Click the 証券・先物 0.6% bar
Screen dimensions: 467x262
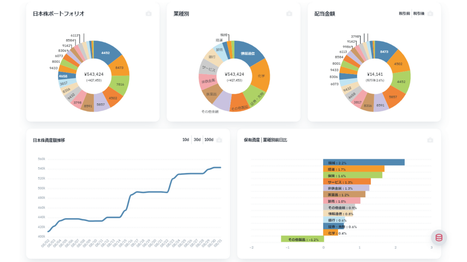point(334,227)
